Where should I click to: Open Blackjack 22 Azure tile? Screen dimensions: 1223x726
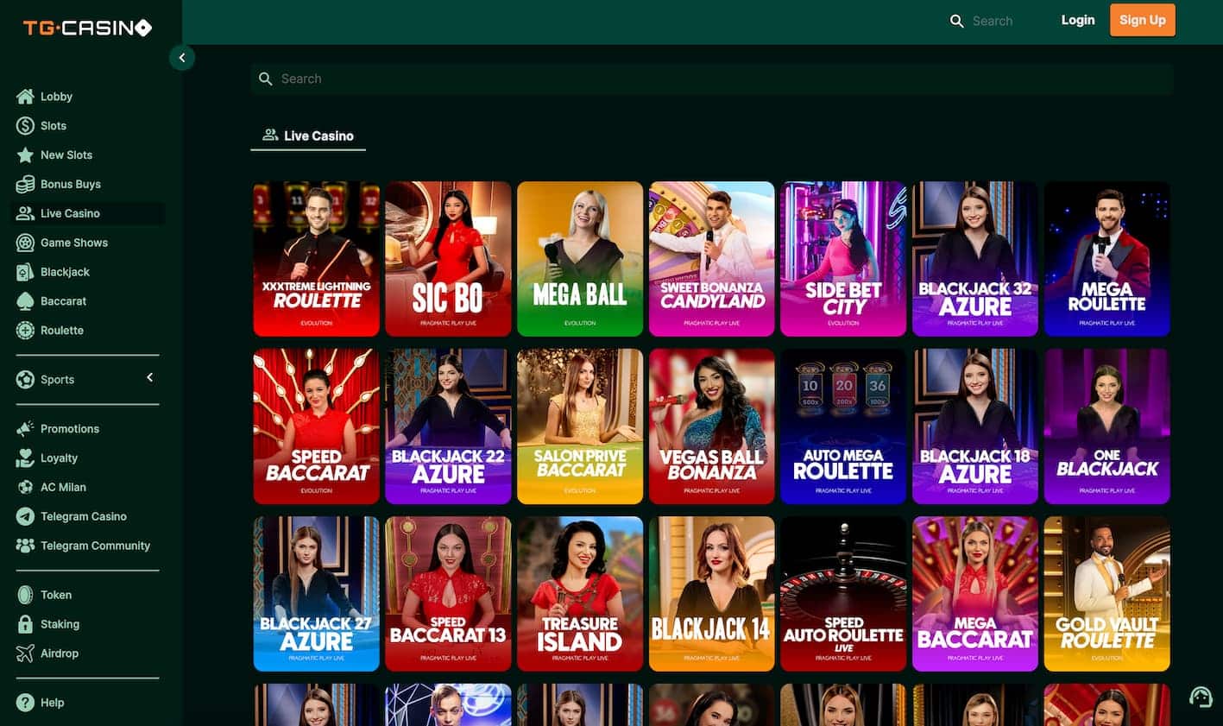pos(448,426)
